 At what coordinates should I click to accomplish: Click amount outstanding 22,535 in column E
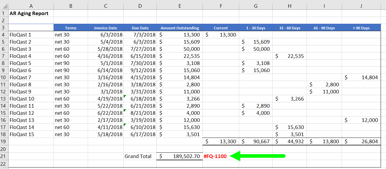(180, 56)
